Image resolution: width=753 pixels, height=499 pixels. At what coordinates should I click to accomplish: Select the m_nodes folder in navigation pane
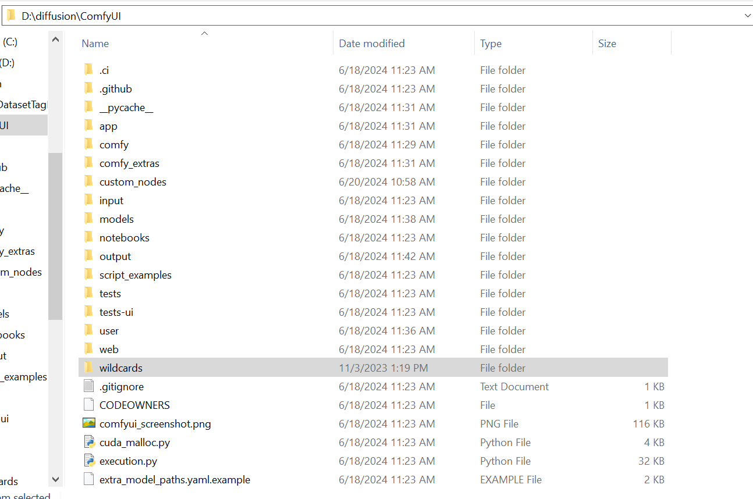[21, 272]
